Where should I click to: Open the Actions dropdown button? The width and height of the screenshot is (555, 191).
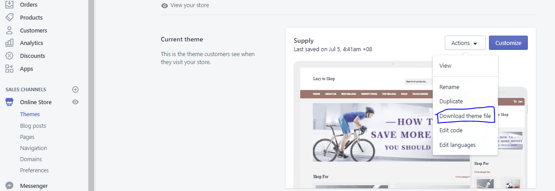[465, 43]
